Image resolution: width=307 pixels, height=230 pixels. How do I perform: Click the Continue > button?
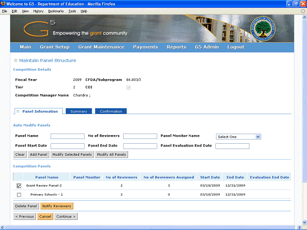pyautogui.click(x=66, y=217)
